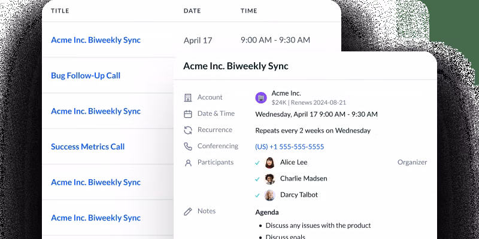Image resolution: width=479 pixels, height=239 pixels.
Task: Click the Conferencing phone icon
Action: click(x=188, y=146)
